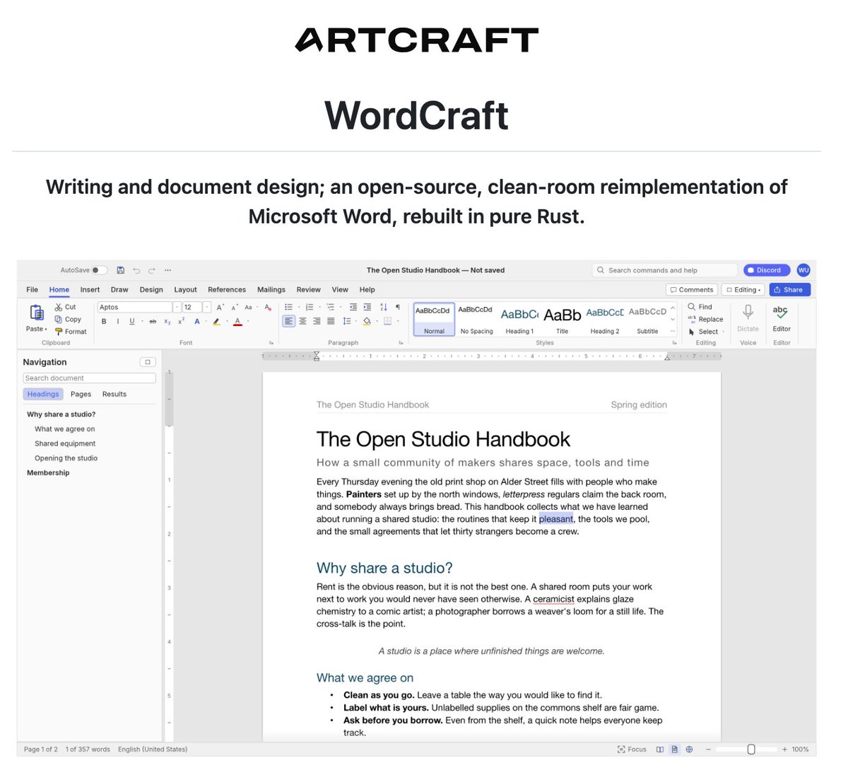
Task: Click Find in the Editing group
Action: 700,307
